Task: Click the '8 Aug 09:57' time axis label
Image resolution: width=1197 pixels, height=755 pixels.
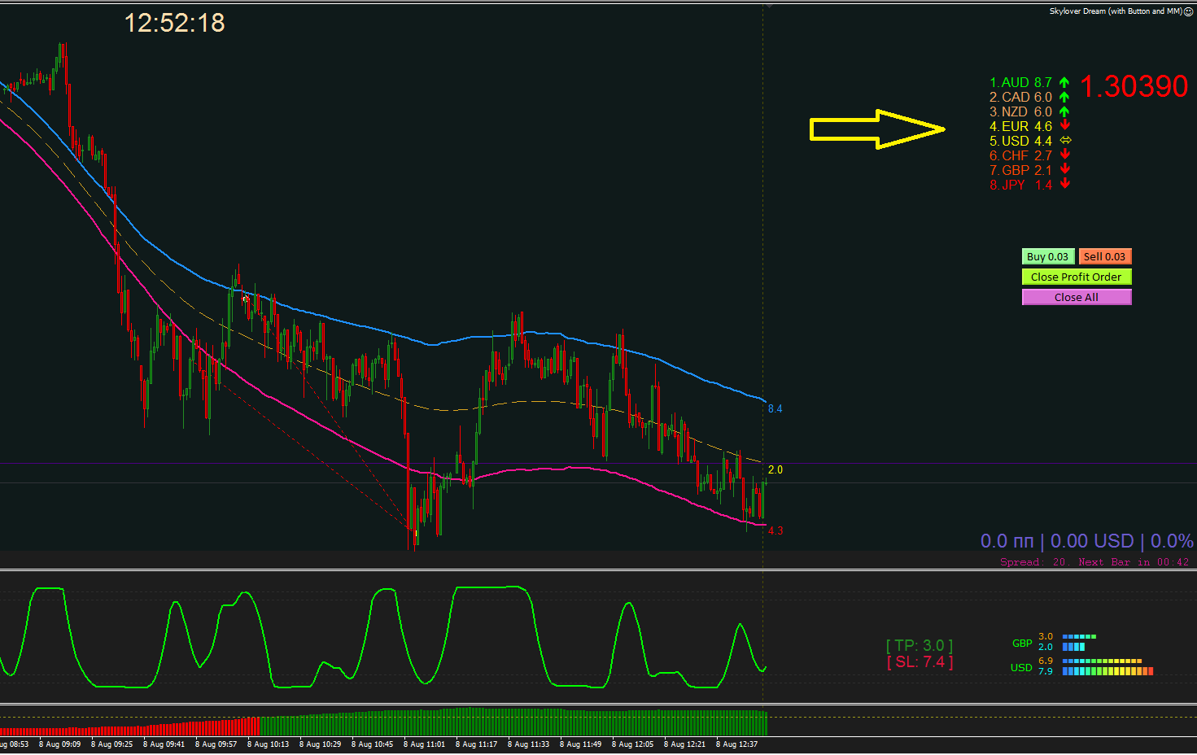Action: [216, 744]
